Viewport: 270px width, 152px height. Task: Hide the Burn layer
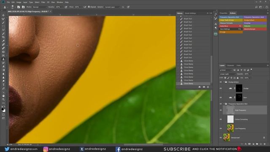coord(221,98)
